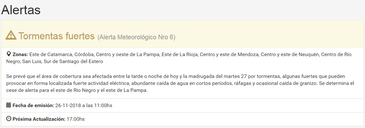Click the map marker icon beside Zonas
Screen dimensions: 365x128
9,54
